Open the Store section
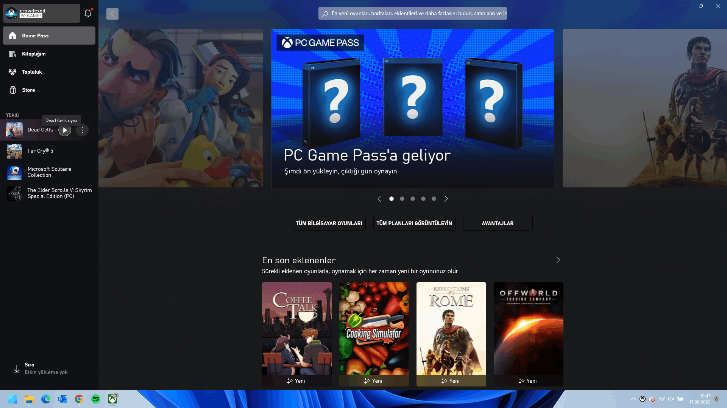 [x=49, y=90]
